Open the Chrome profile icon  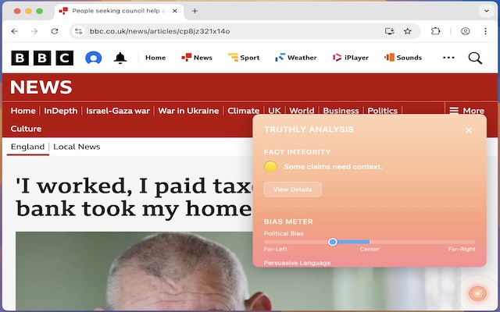coord(466,31)
